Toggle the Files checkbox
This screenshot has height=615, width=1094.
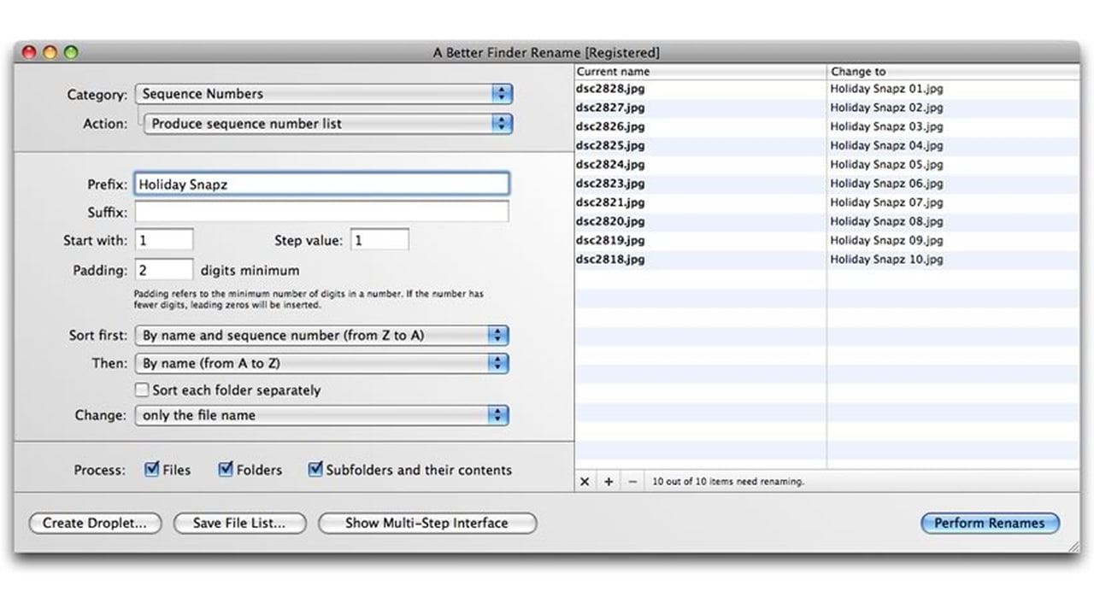coord(152,469)
